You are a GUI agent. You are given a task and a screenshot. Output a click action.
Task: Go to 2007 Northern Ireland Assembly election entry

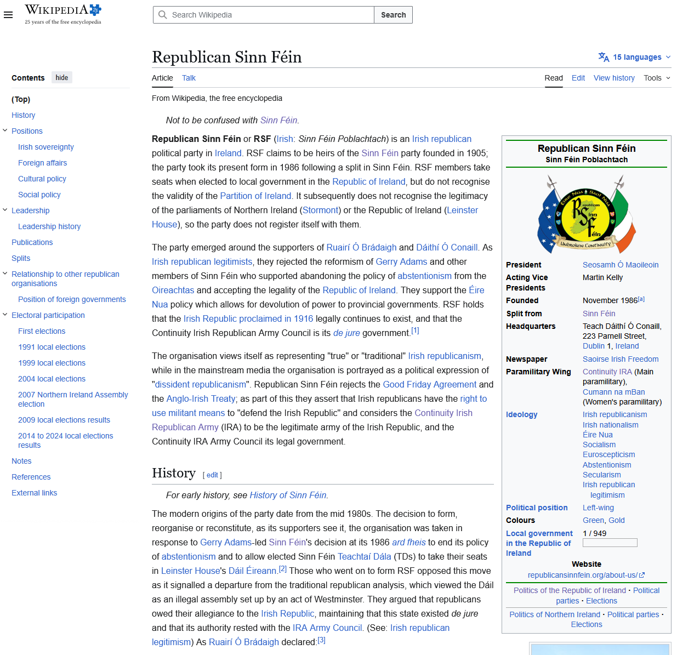pos(73,399)
